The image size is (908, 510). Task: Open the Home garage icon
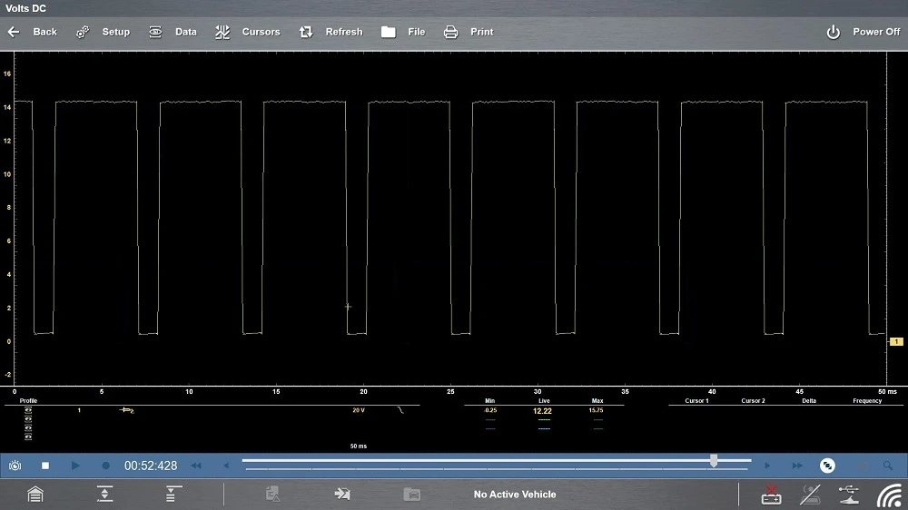tap(35, 495)
